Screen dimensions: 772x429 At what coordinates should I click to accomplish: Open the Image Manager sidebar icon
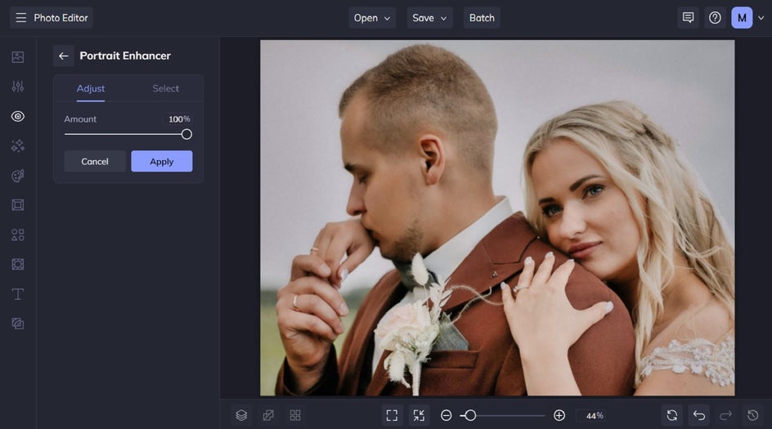tap(18, 57)
